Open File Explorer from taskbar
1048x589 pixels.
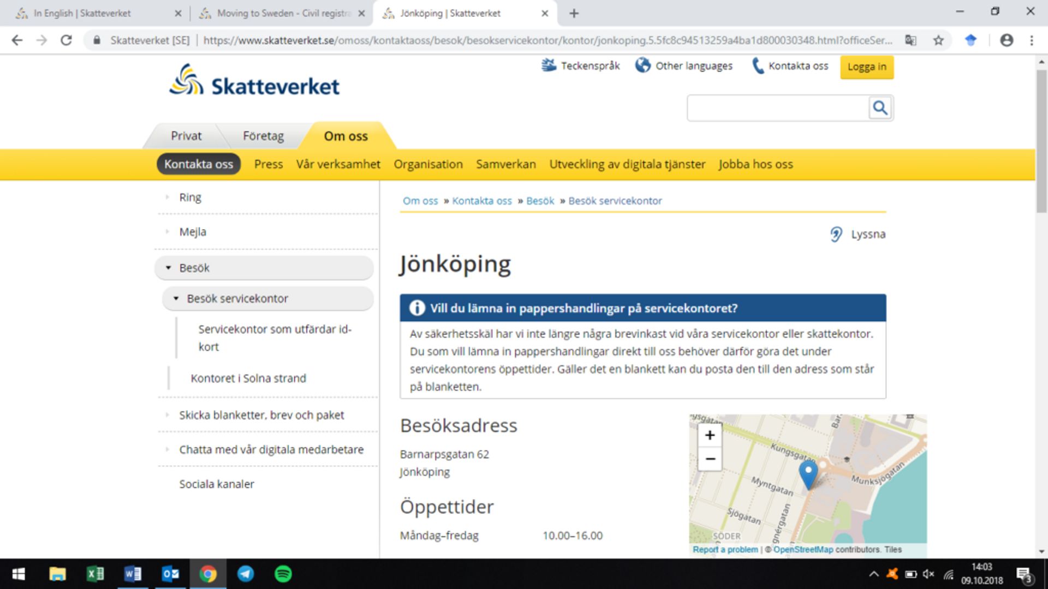57,574
